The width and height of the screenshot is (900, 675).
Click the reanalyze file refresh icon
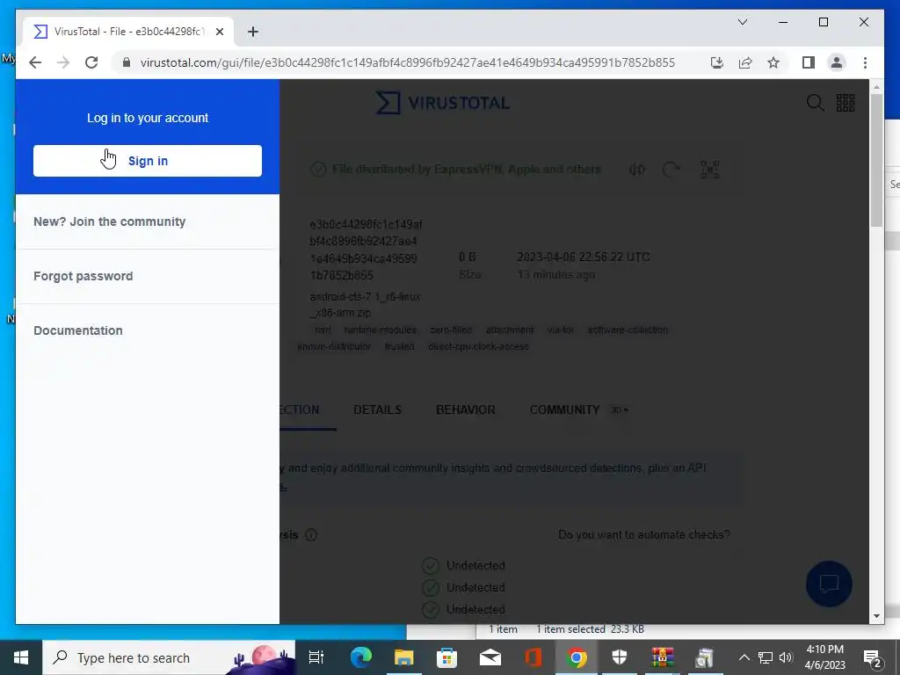671,170
